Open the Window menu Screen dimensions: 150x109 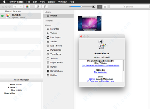(x=62, y=2)
